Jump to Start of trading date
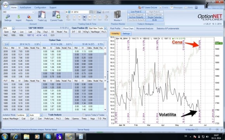 click(x=68, y=18)
